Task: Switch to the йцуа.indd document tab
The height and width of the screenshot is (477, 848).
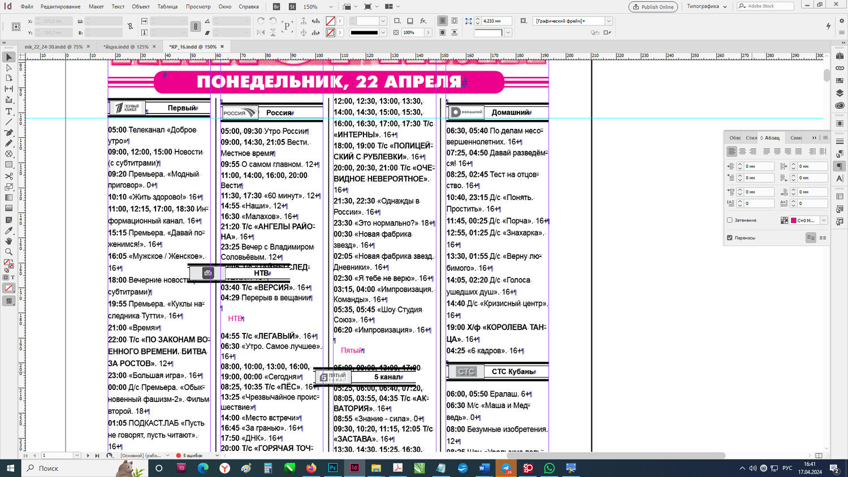Action: (x=126, y=47)
